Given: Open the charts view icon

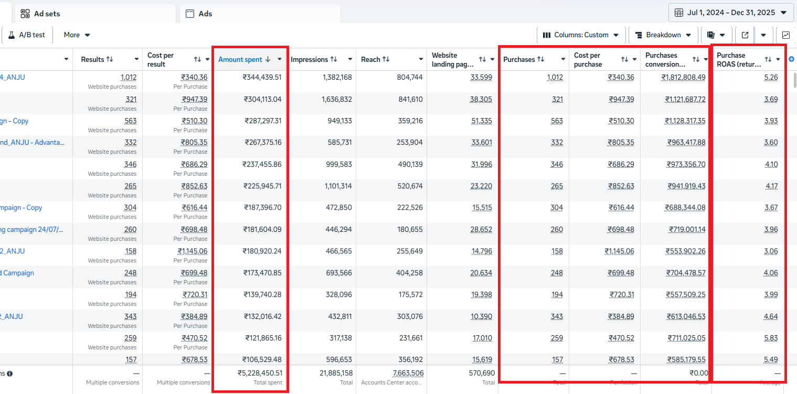Looking at the screenshot, I should [785, 35].
